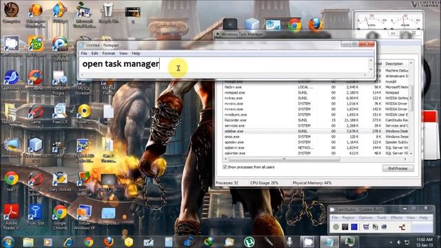Click the Windows Start orb
The height and width of the screenshot is (248, 441).
pos(8,242)
